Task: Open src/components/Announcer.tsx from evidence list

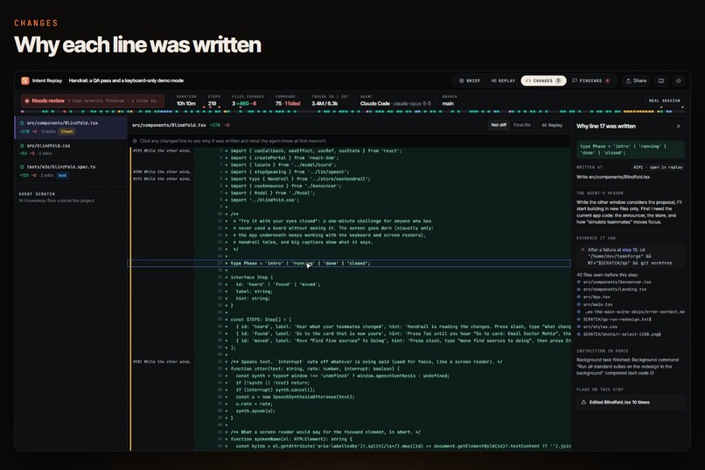Action: [617, 282]
